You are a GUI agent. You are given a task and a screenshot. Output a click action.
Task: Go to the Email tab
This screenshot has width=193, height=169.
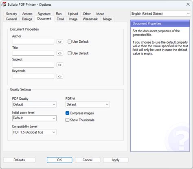pyautogui.click(x=60, y=19)
